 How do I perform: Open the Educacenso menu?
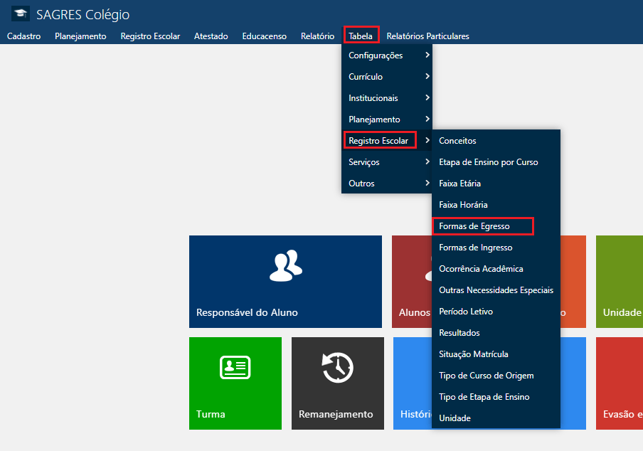(264, 36)
